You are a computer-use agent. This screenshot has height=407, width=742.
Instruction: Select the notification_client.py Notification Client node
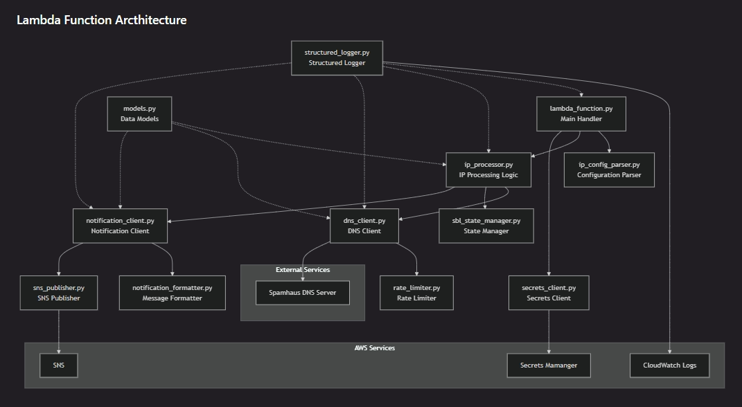(x=120, y=226)
